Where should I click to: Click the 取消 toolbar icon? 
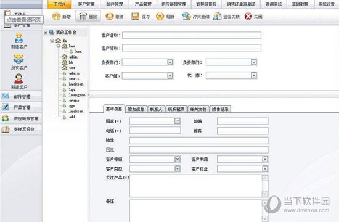click(109, 16)
